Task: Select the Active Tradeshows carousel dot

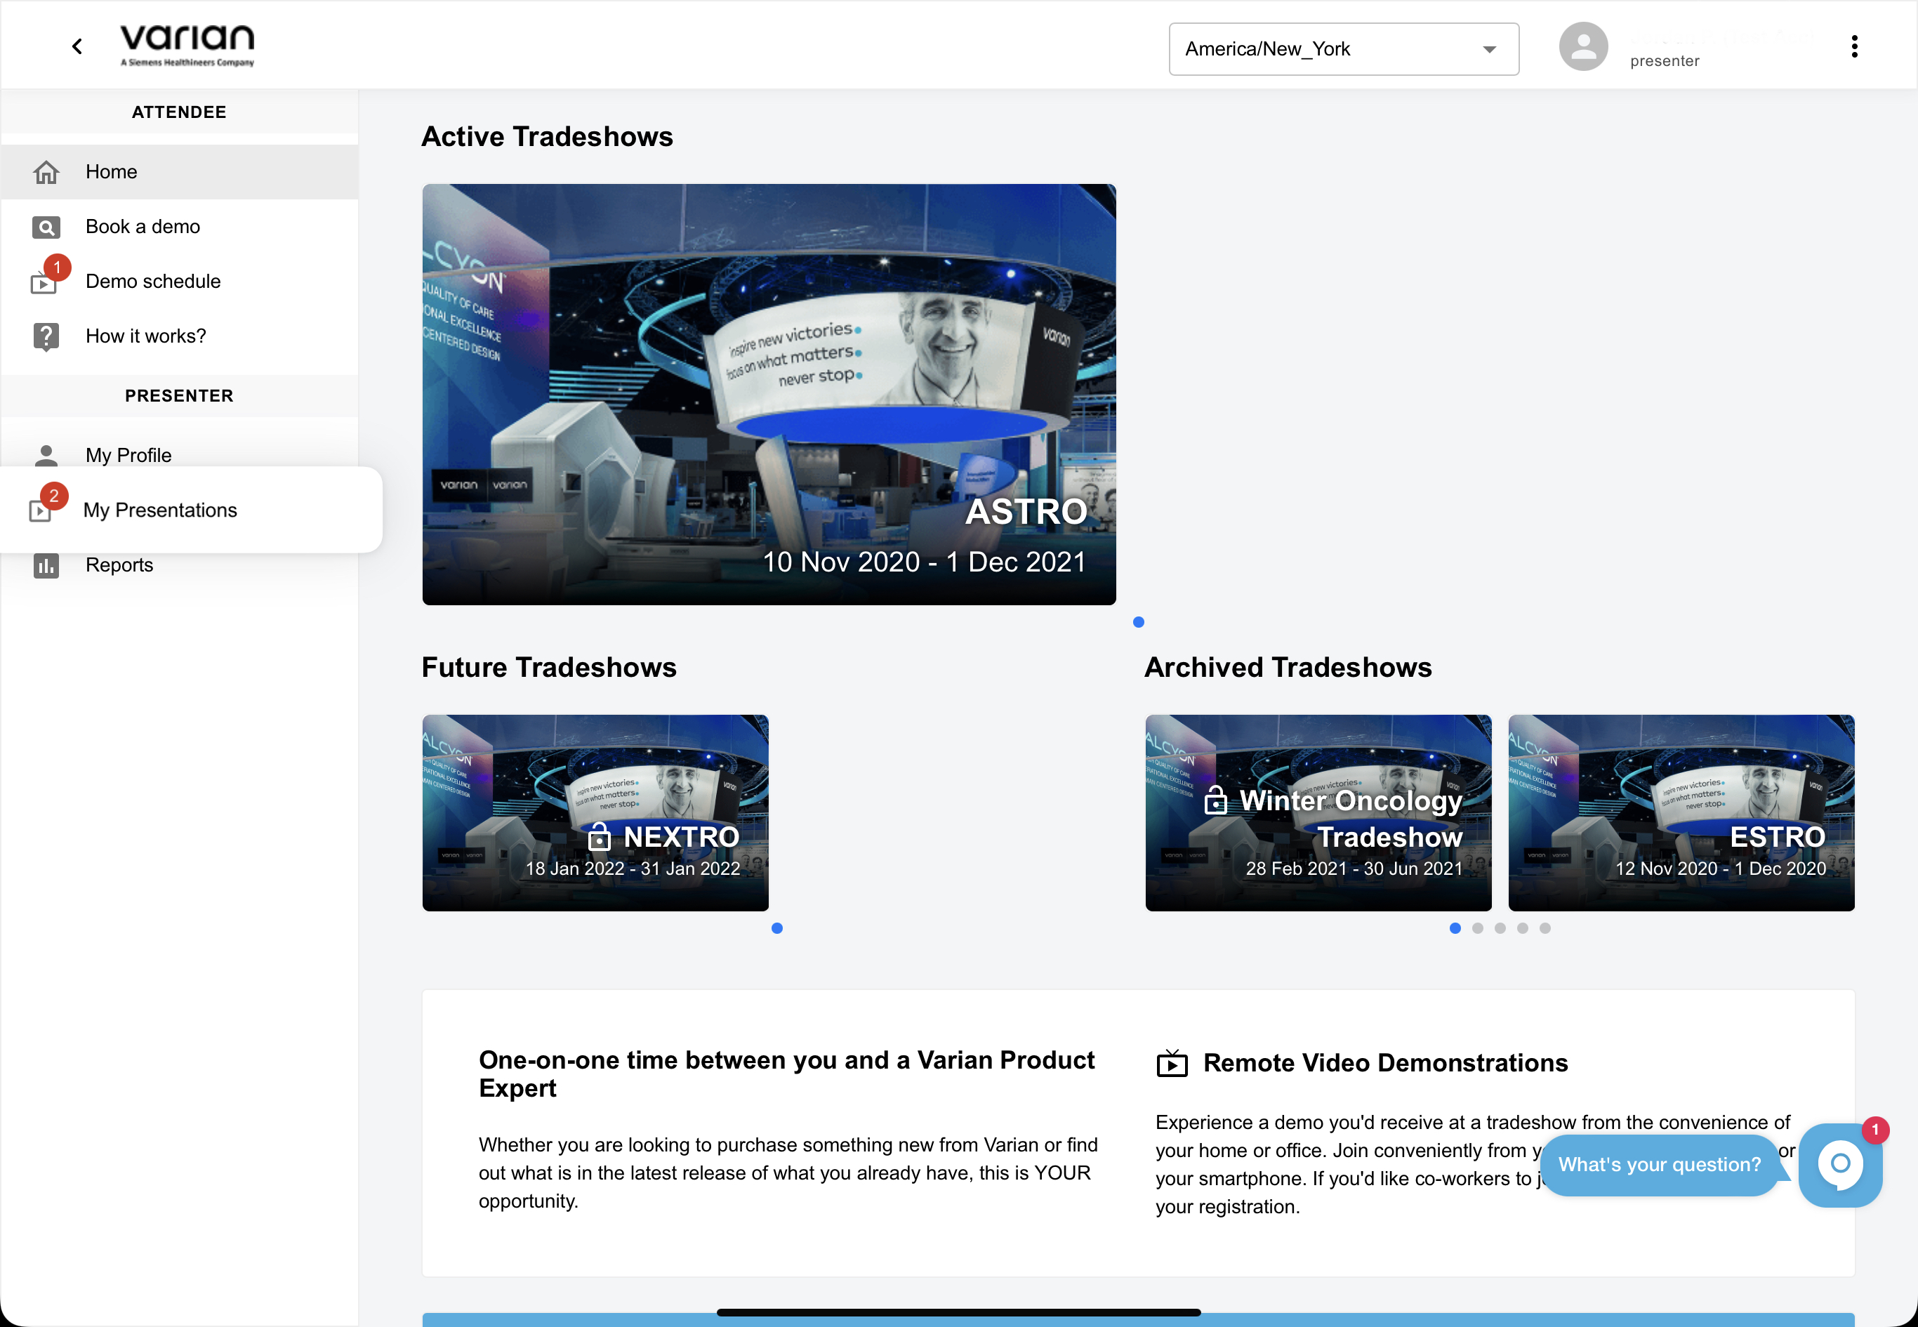Action: pyautogui.click(x=1139, y=622)
